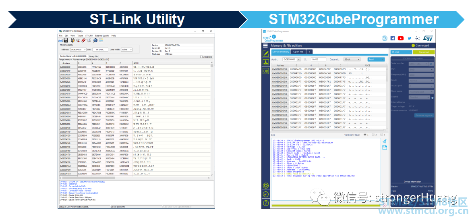This screenshot has height=220, width=472.
Task: Open File menu in ST-LINK Utility
Action: 60,35
